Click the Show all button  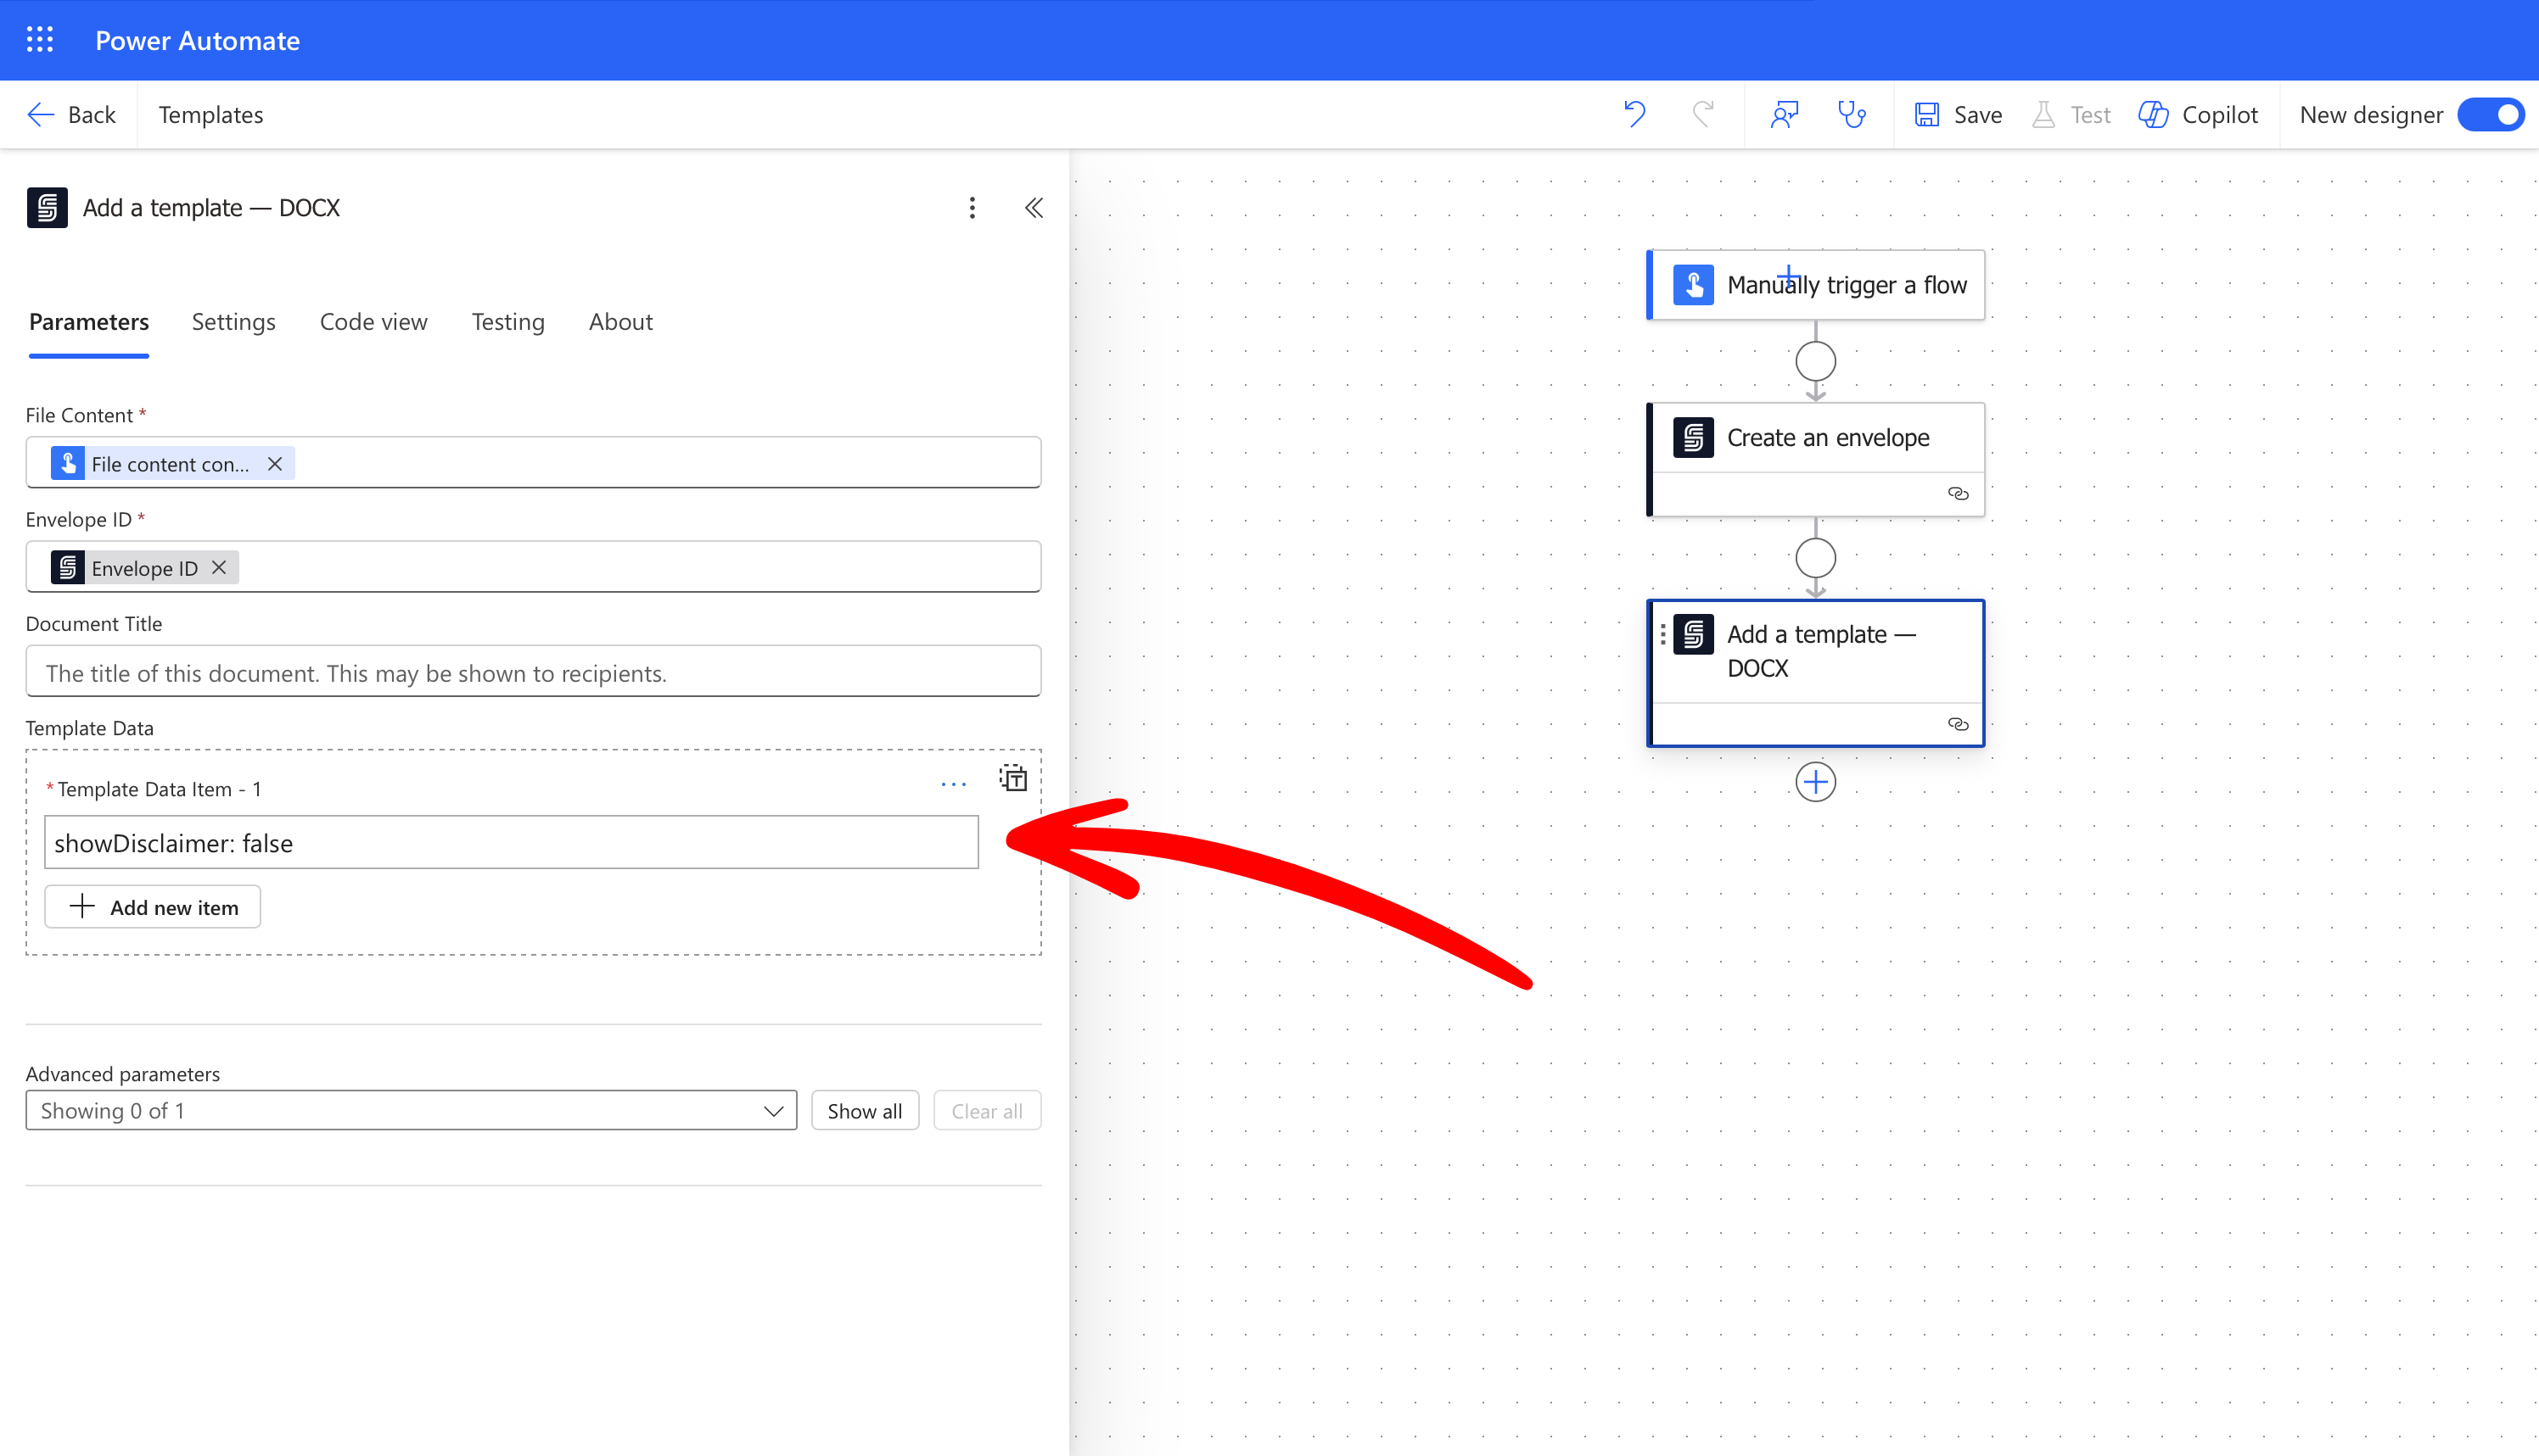pyautogui.click(x=865, y=1111)
